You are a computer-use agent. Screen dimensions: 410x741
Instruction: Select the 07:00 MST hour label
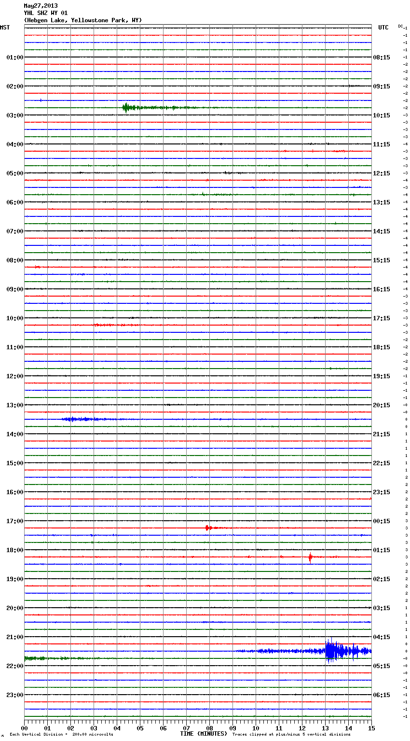tap(14, 231)
